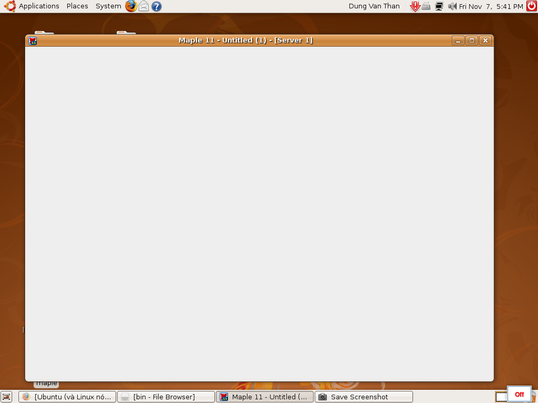Click the Show Desktop button in the bottom panel
This screenshot has width=538, height=403.
6,397
